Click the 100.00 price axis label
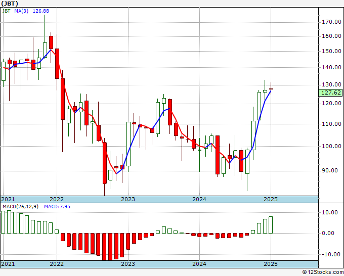The image size is (344, 276). coord(331,146)
